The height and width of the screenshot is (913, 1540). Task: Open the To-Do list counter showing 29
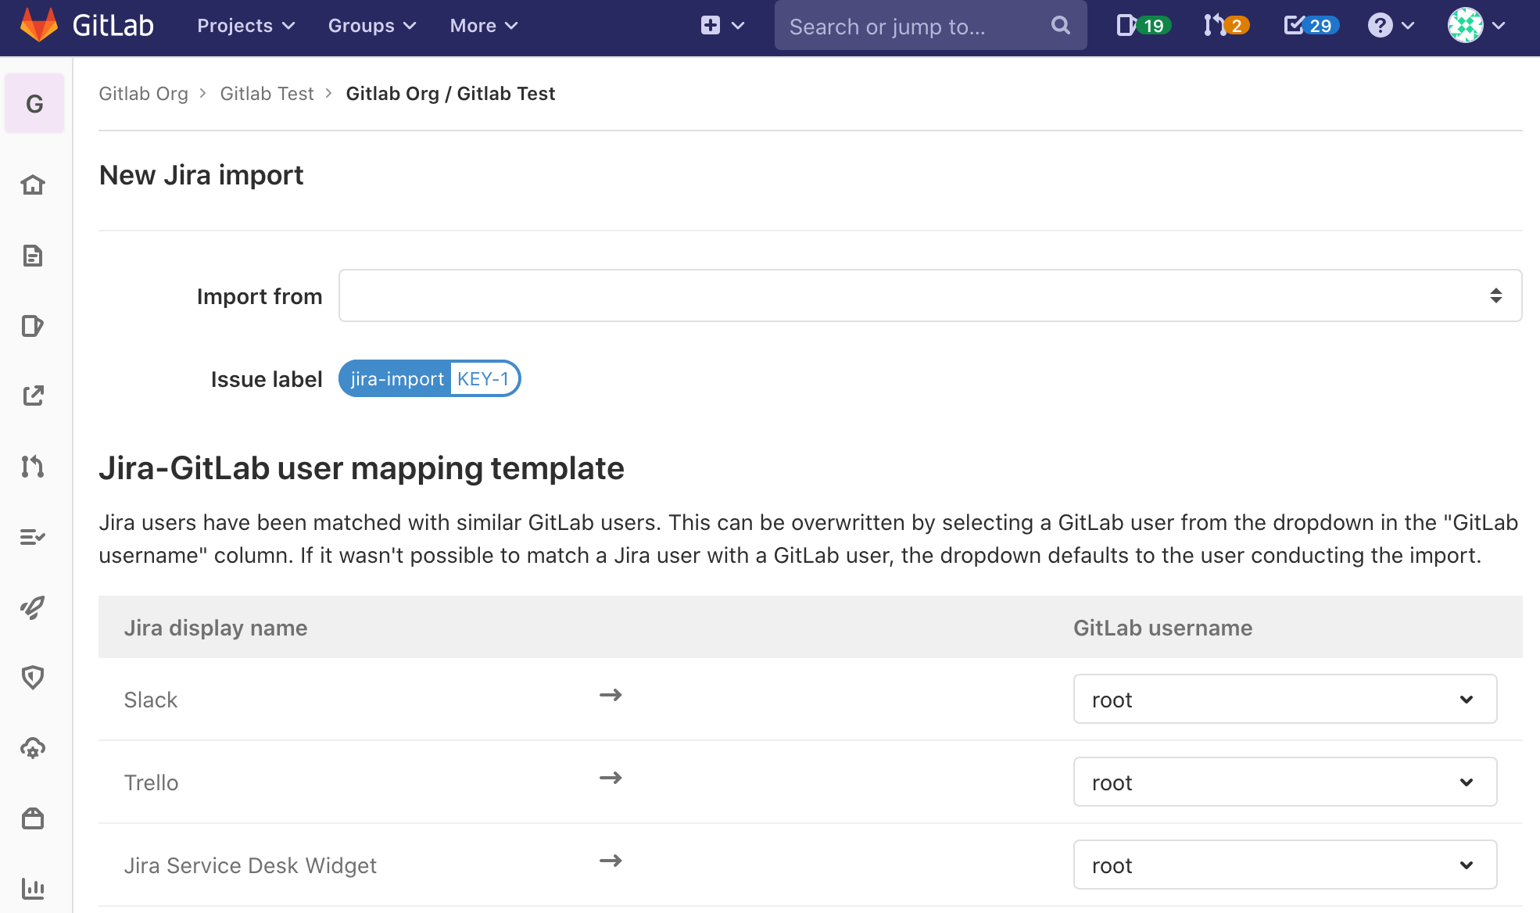tap(1309, 25)
